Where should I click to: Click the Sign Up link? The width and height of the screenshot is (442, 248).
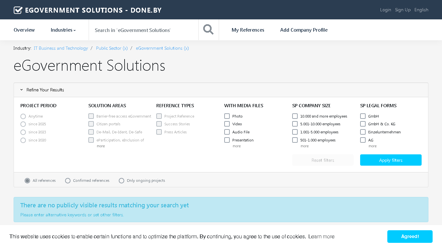403,10
